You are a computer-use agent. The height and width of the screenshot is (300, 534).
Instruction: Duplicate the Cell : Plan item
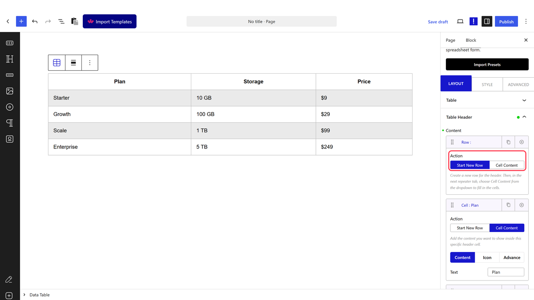508,205
